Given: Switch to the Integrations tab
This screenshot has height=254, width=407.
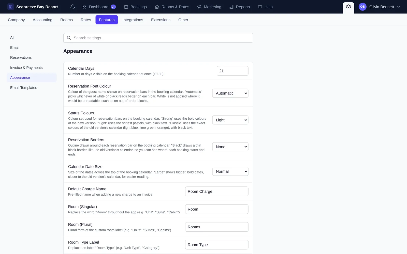Looking at the screenshot, I should [133, 20].
